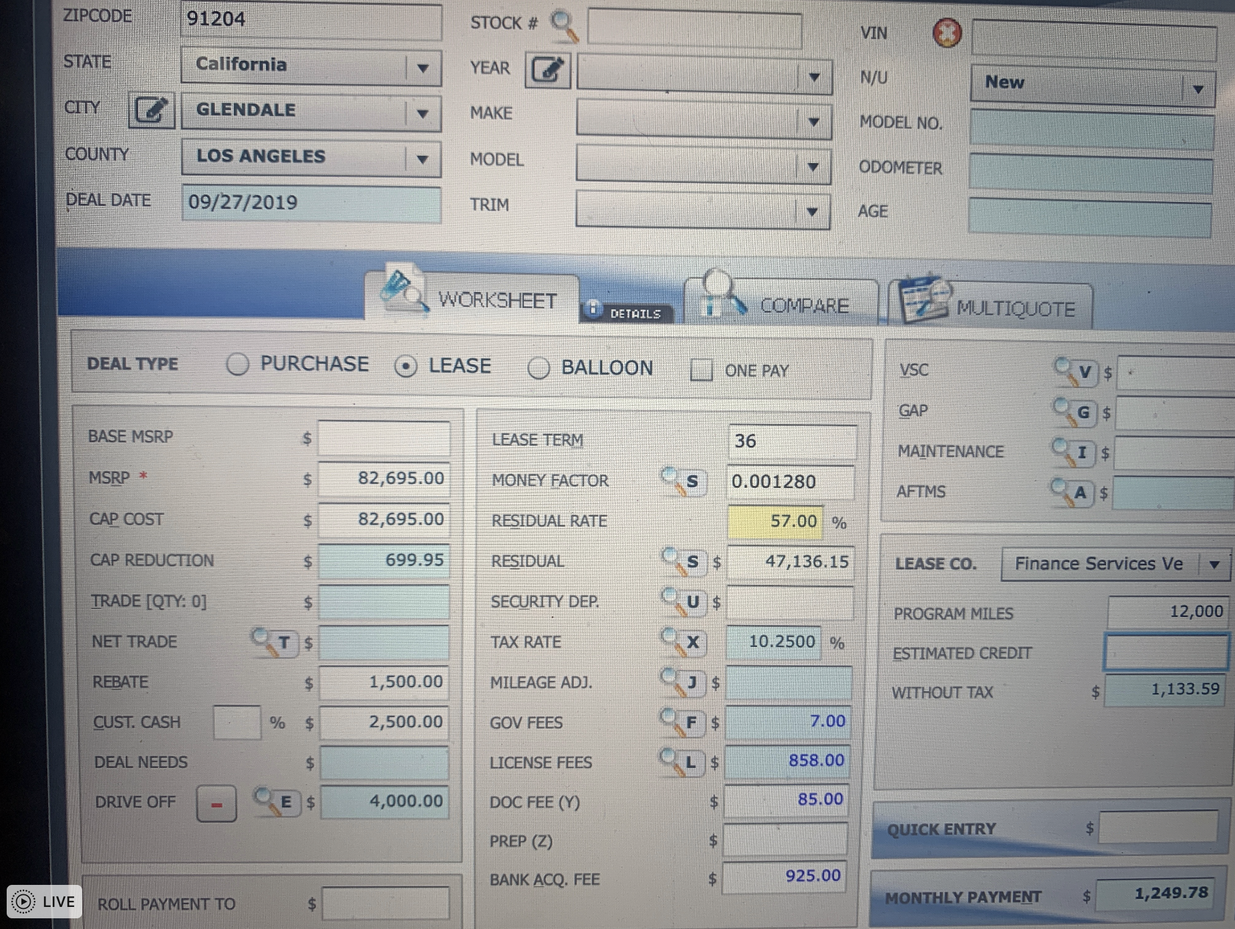Open the Residual S lookup icon
Image resolution: width=1235 pixels, height=929 pixels.
(682, 561)
